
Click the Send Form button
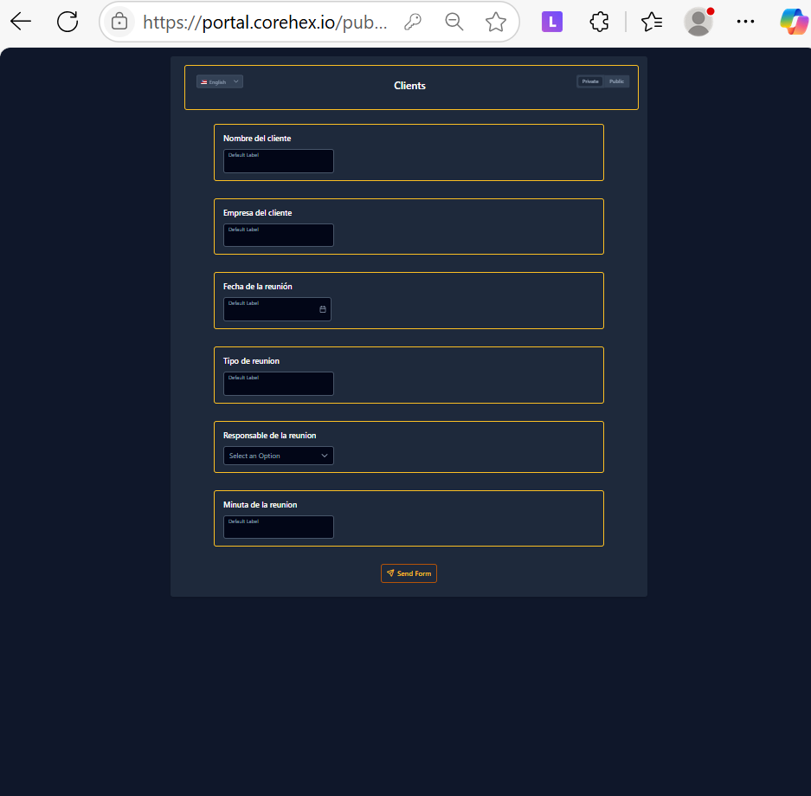409,573
